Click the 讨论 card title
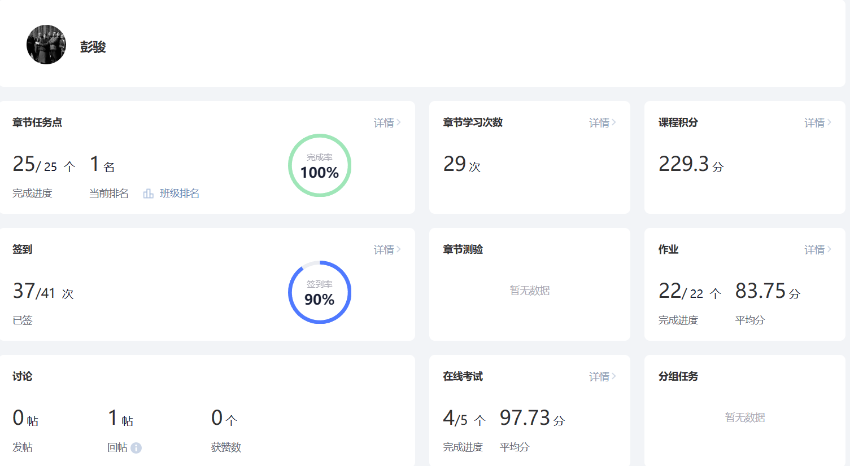This screenshot has width=850, height=466. [23, 376]
